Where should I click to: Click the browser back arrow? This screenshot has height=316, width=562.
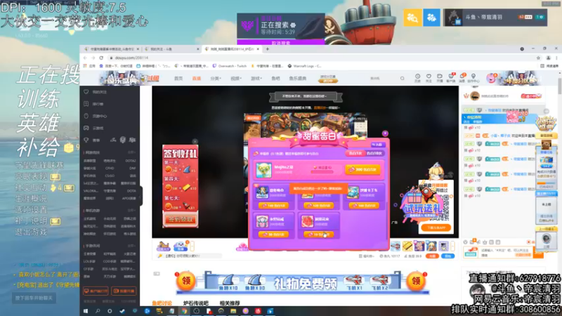click(x=85, y=58)
